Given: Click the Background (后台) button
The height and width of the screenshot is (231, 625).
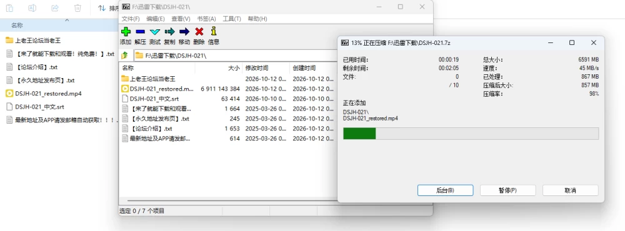Looking at the screenshot, I should (x=445, y=190).
